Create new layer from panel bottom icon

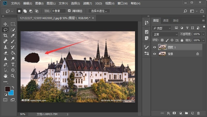pyautogui.click(x=192, y=113)
